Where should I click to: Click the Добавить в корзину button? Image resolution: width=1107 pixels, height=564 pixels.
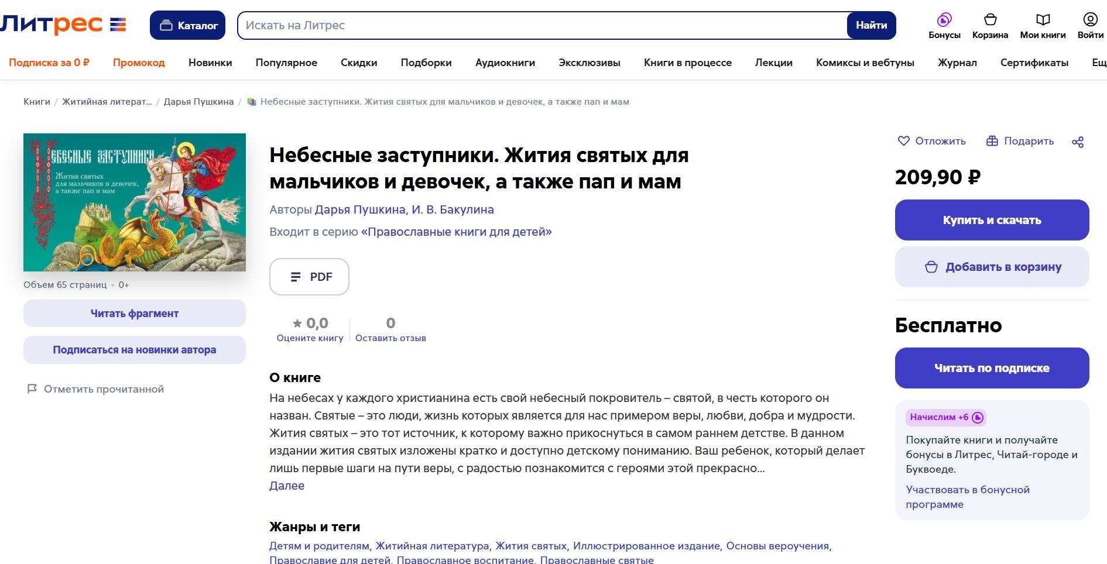(x=992, y=267)
